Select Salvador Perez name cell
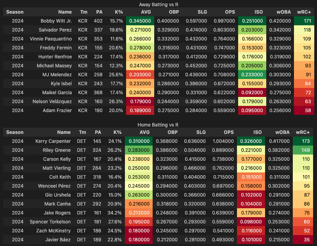The width and height of the screenshot is (317, 246). [55, 30]
